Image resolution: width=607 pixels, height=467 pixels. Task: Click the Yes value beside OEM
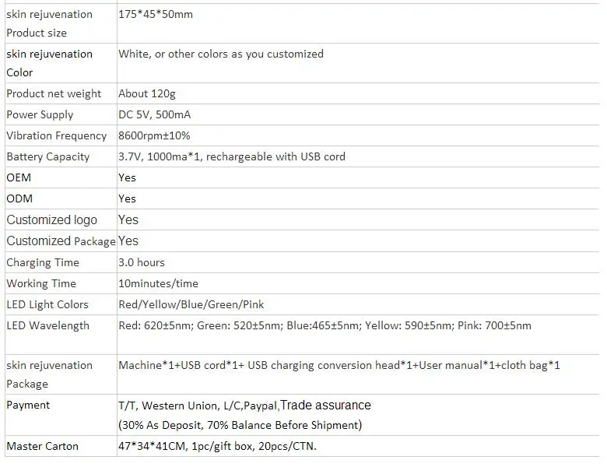pos(127,177)
